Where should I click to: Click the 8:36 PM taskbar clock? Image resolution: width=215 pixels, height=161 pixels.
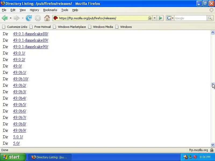[x=205, y=157]
